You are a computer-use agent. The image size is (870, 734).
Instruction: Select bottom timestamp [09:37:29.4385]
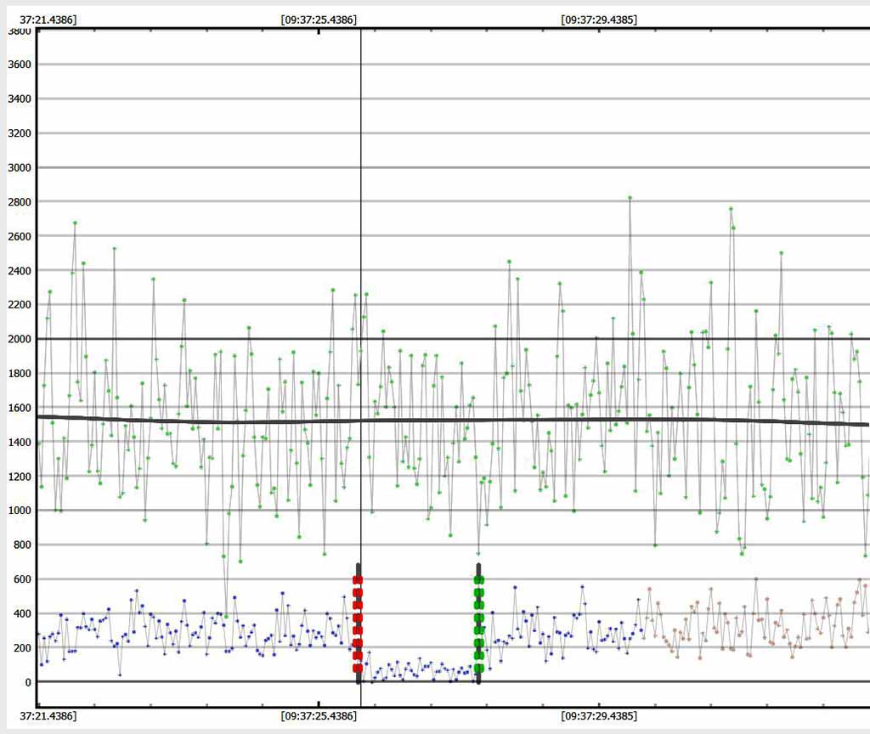599,715
